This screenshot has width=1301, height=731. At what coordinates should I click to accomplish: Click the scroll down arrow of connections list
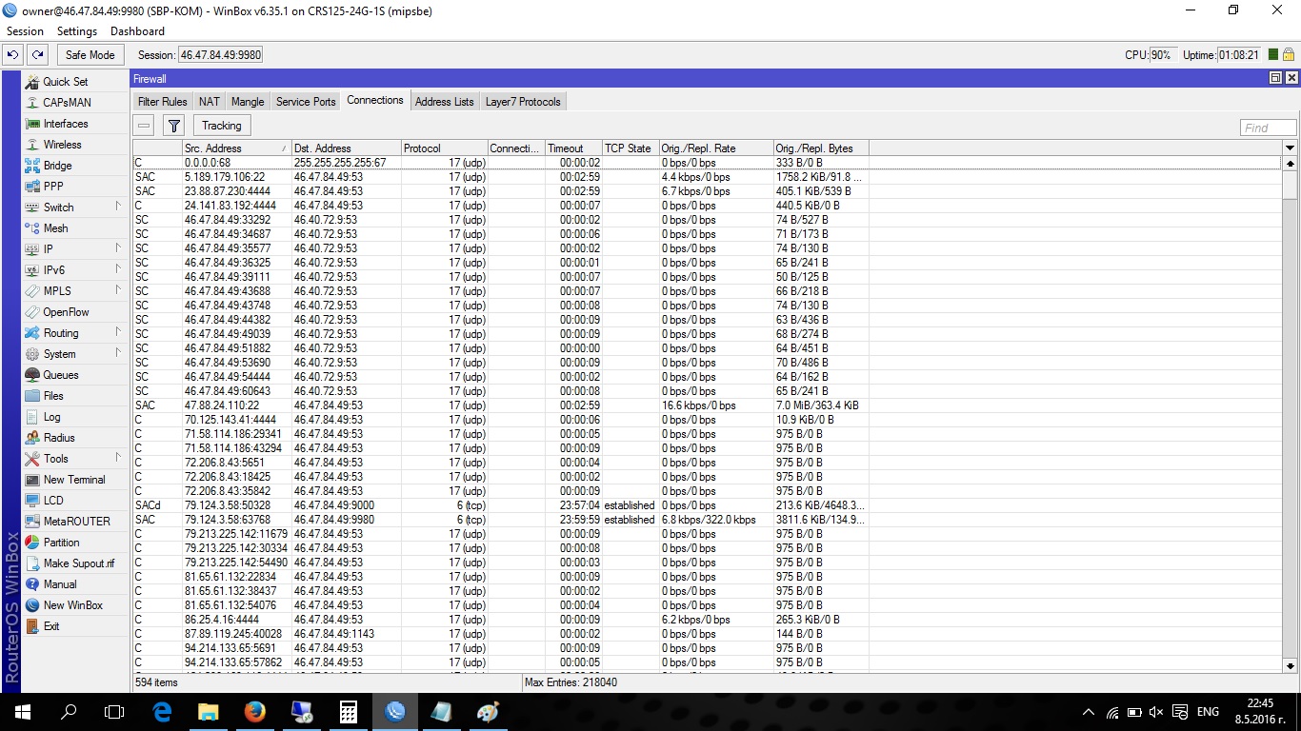1291,666
